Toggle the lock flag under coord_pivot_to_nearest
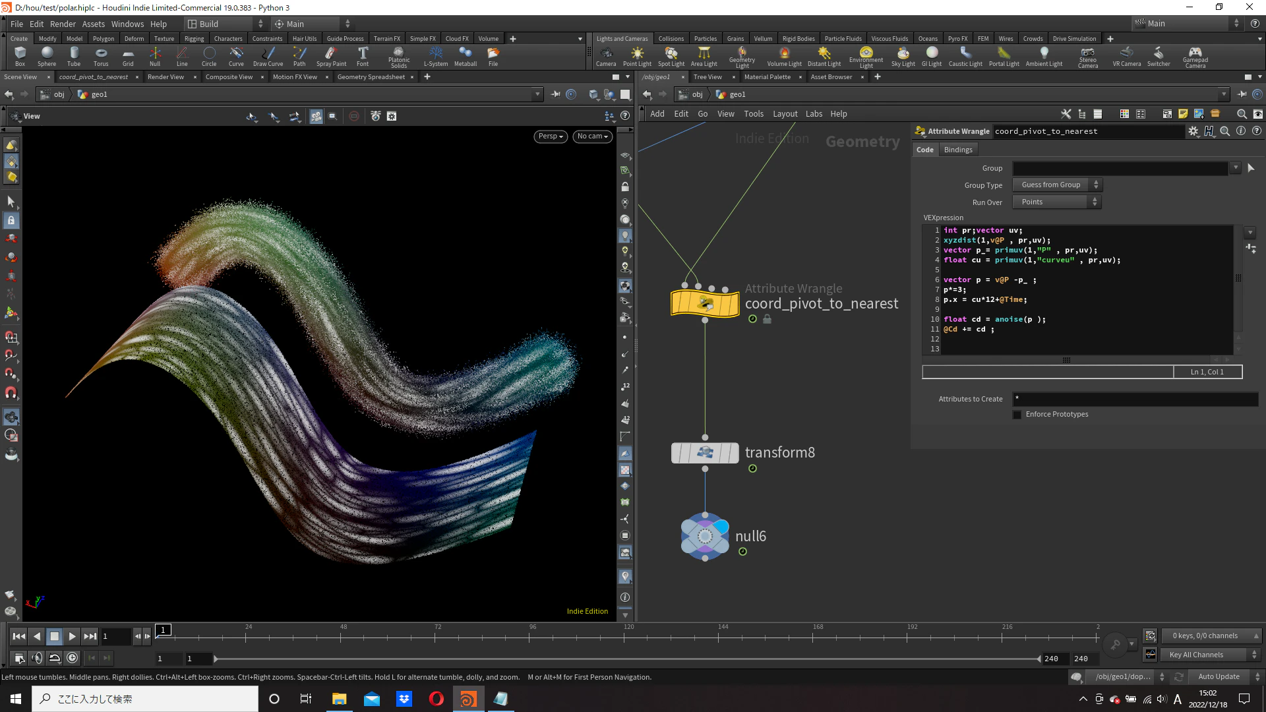The height and width of the screenshot is (712, 1266). tap(767, 319)
